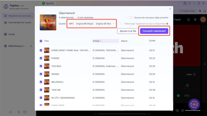Toggle Télécharger également le clip switch

[x=120, y=24]
